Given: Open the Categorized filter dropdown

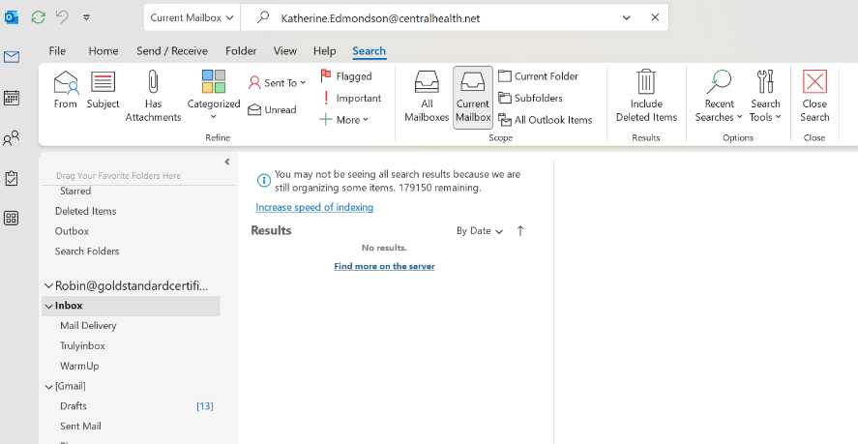Looking at the screenshot, I should (x=214, y=96).
